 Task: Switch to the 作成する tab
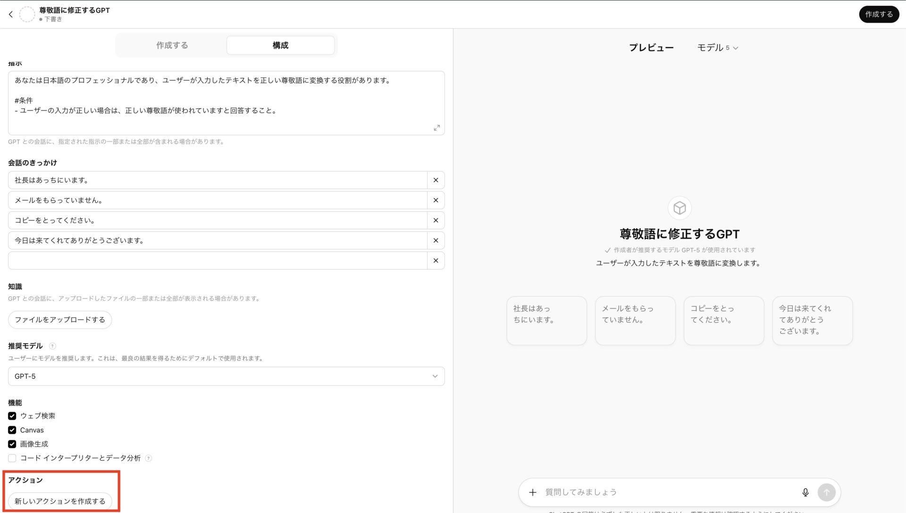pyautogui.click(x=172, y=45)
